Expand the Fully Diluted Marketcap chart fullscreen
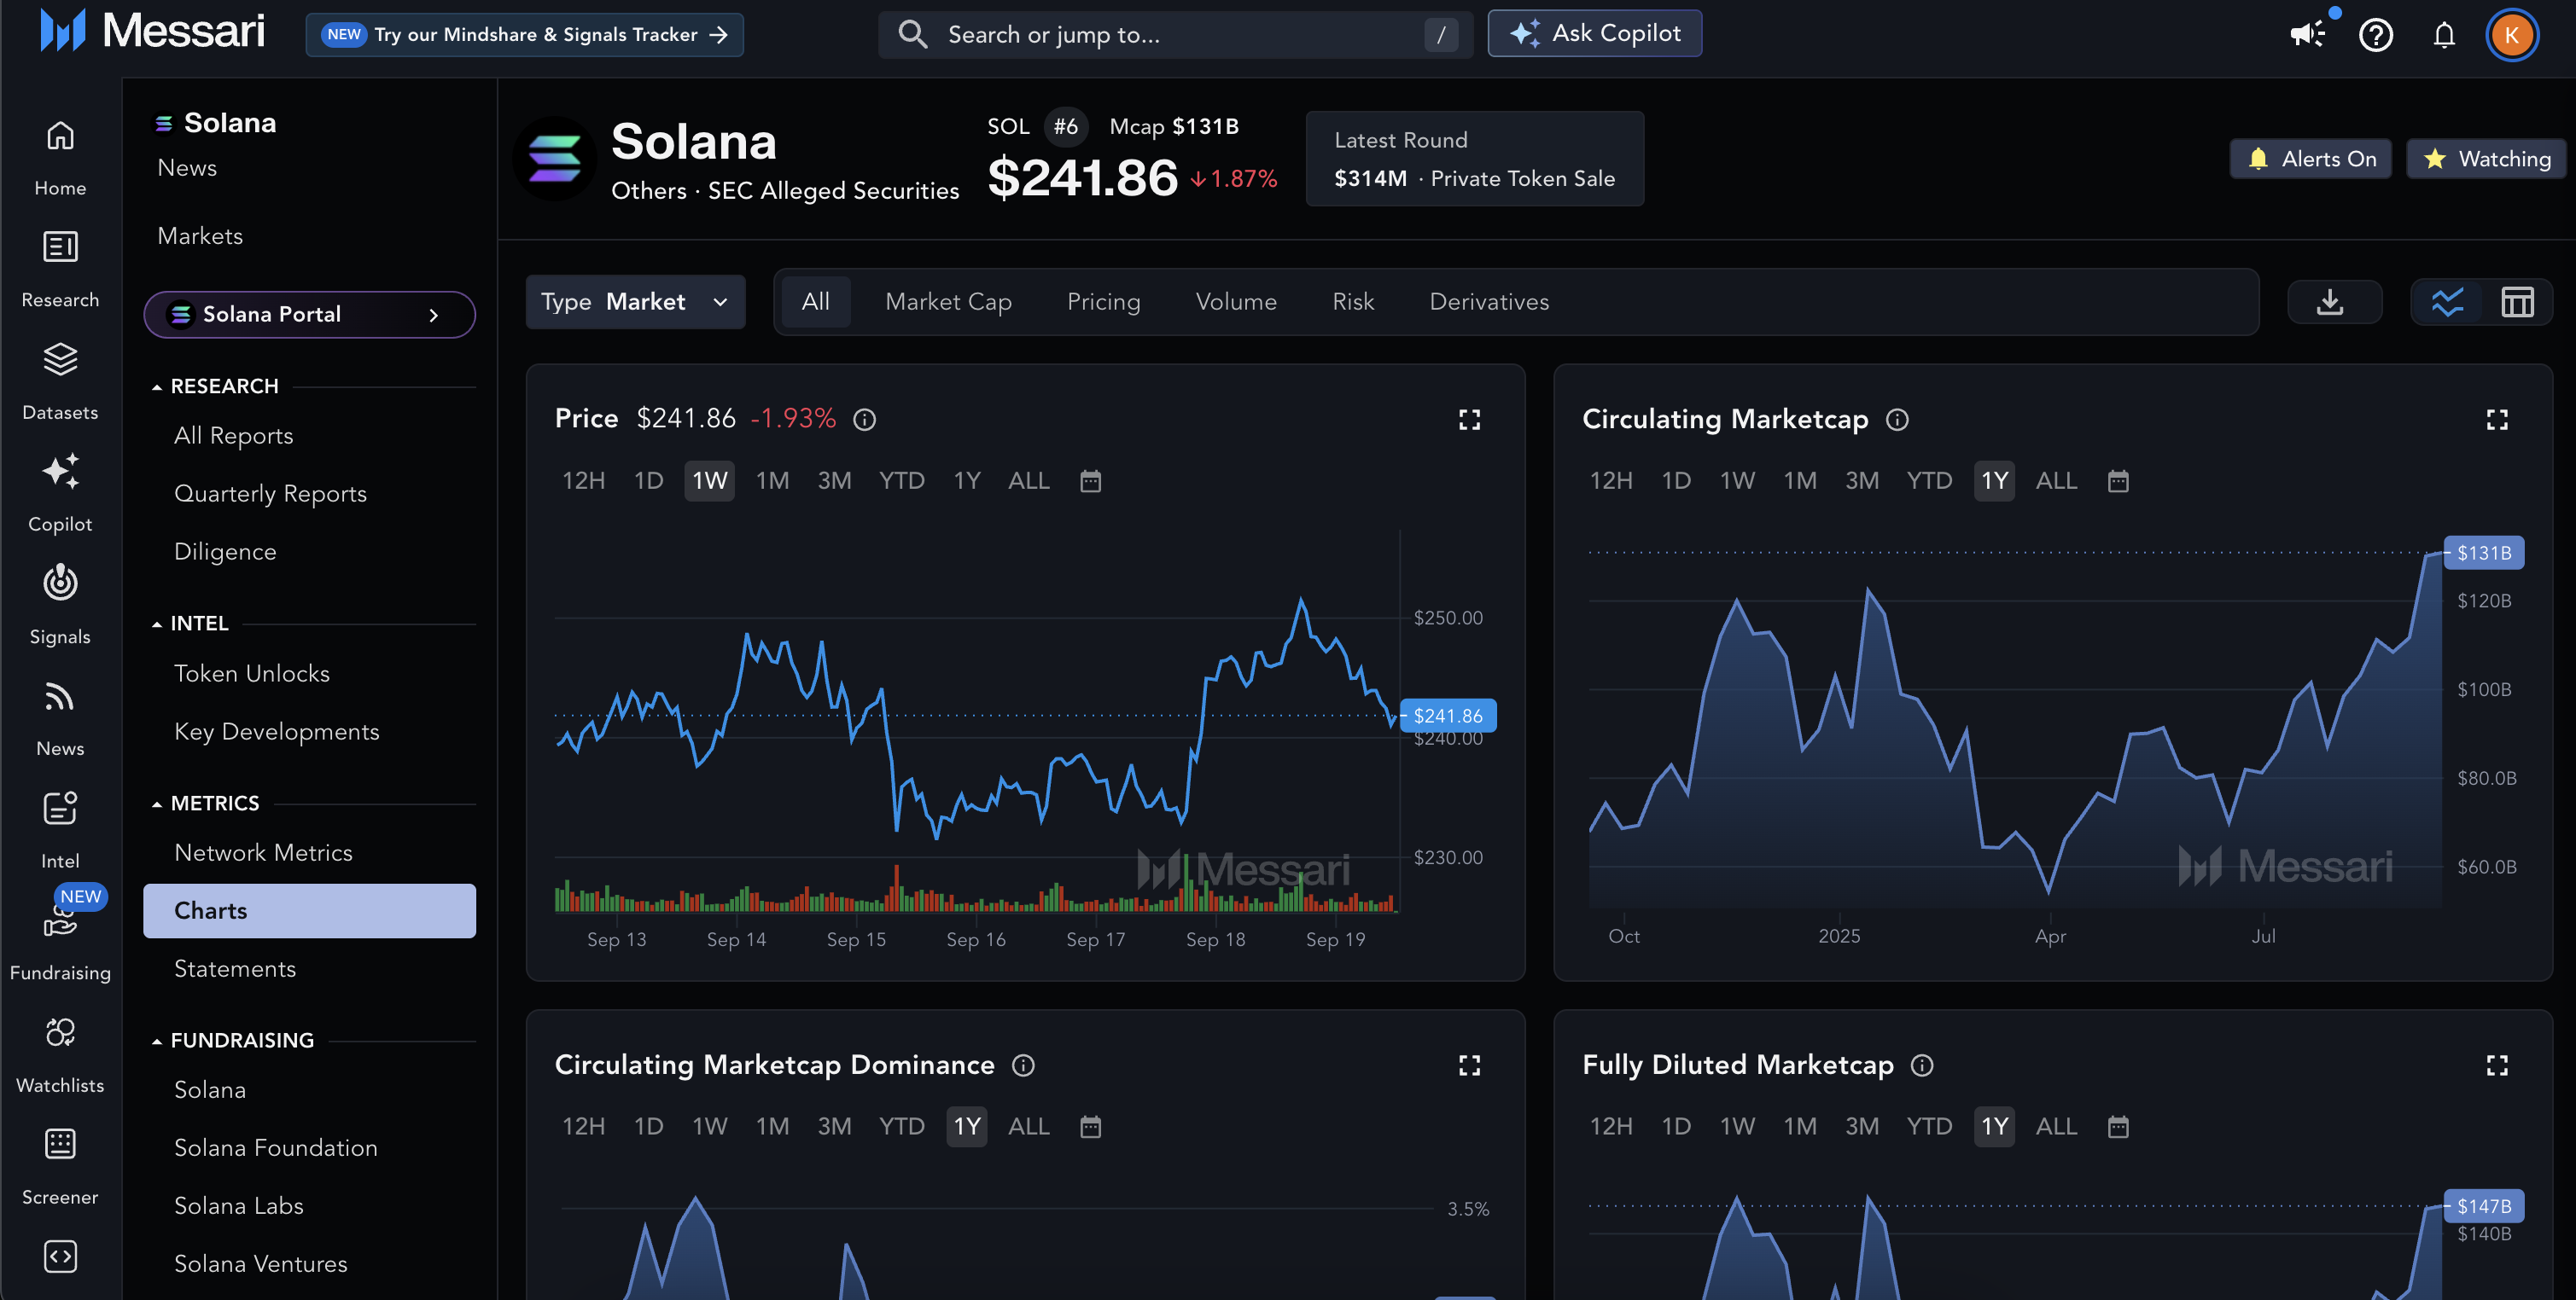Screen dimensions: 2576x1300 click(x=2497, y=1066)
